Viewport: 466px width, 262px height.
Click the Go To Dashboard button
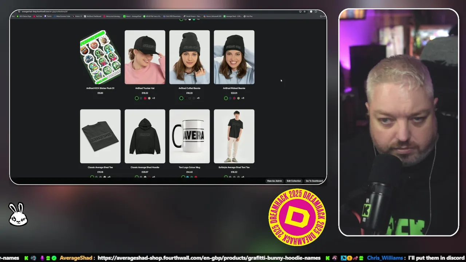314,181
